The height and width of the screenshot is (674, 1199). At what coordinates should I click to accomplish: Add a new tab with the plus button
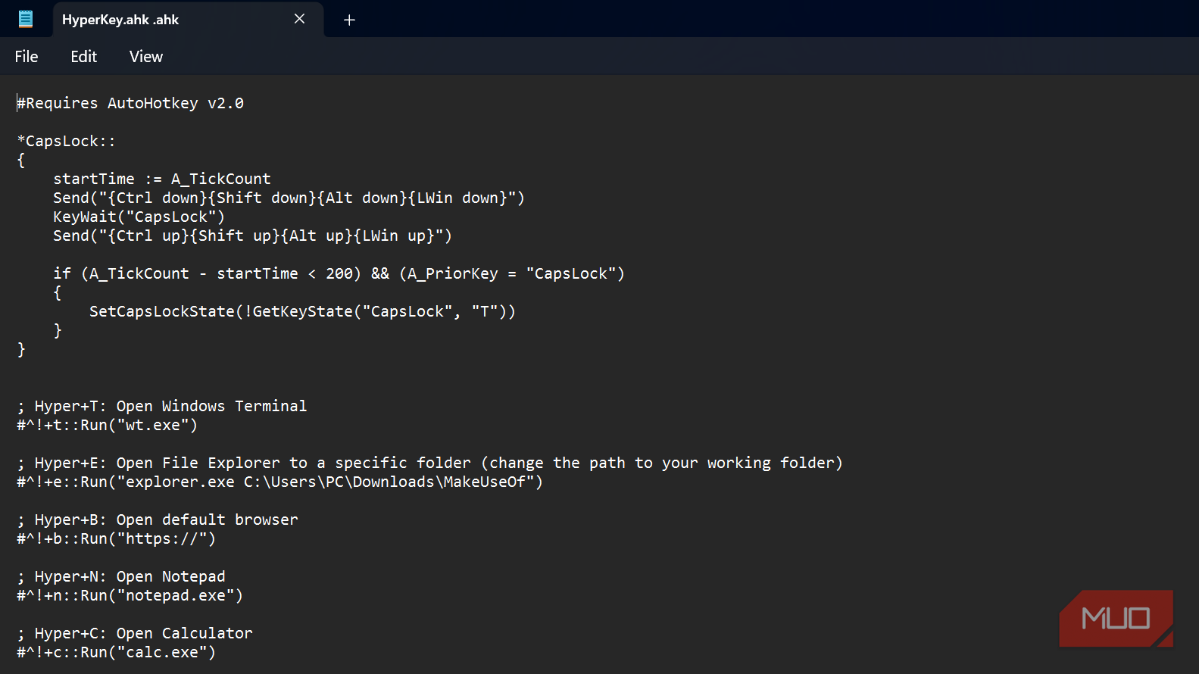point(349,20)
